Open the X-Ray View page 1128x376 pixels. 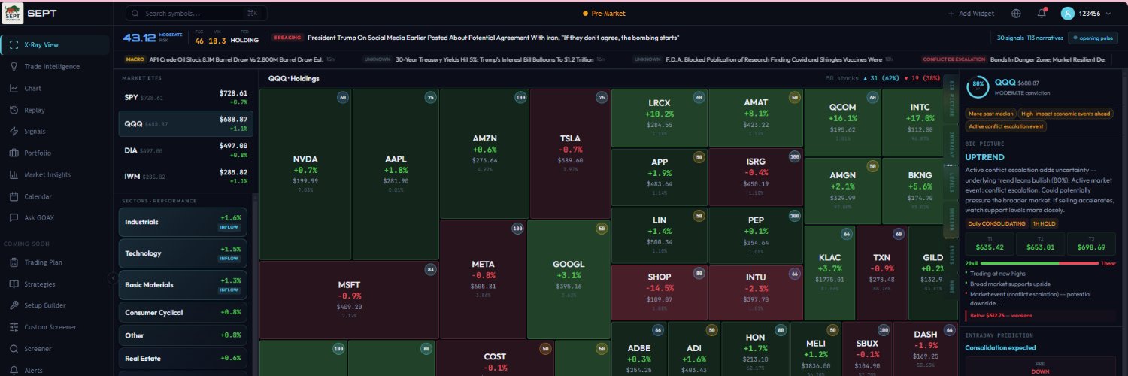click(56, 44)
